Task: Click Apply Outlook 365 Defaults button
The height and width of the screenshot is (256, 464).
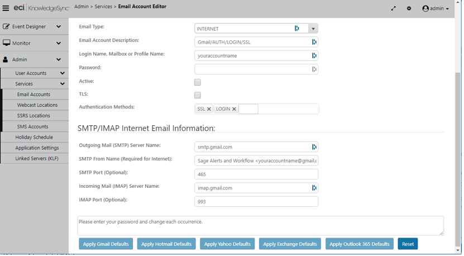Action: click(360, 244)
